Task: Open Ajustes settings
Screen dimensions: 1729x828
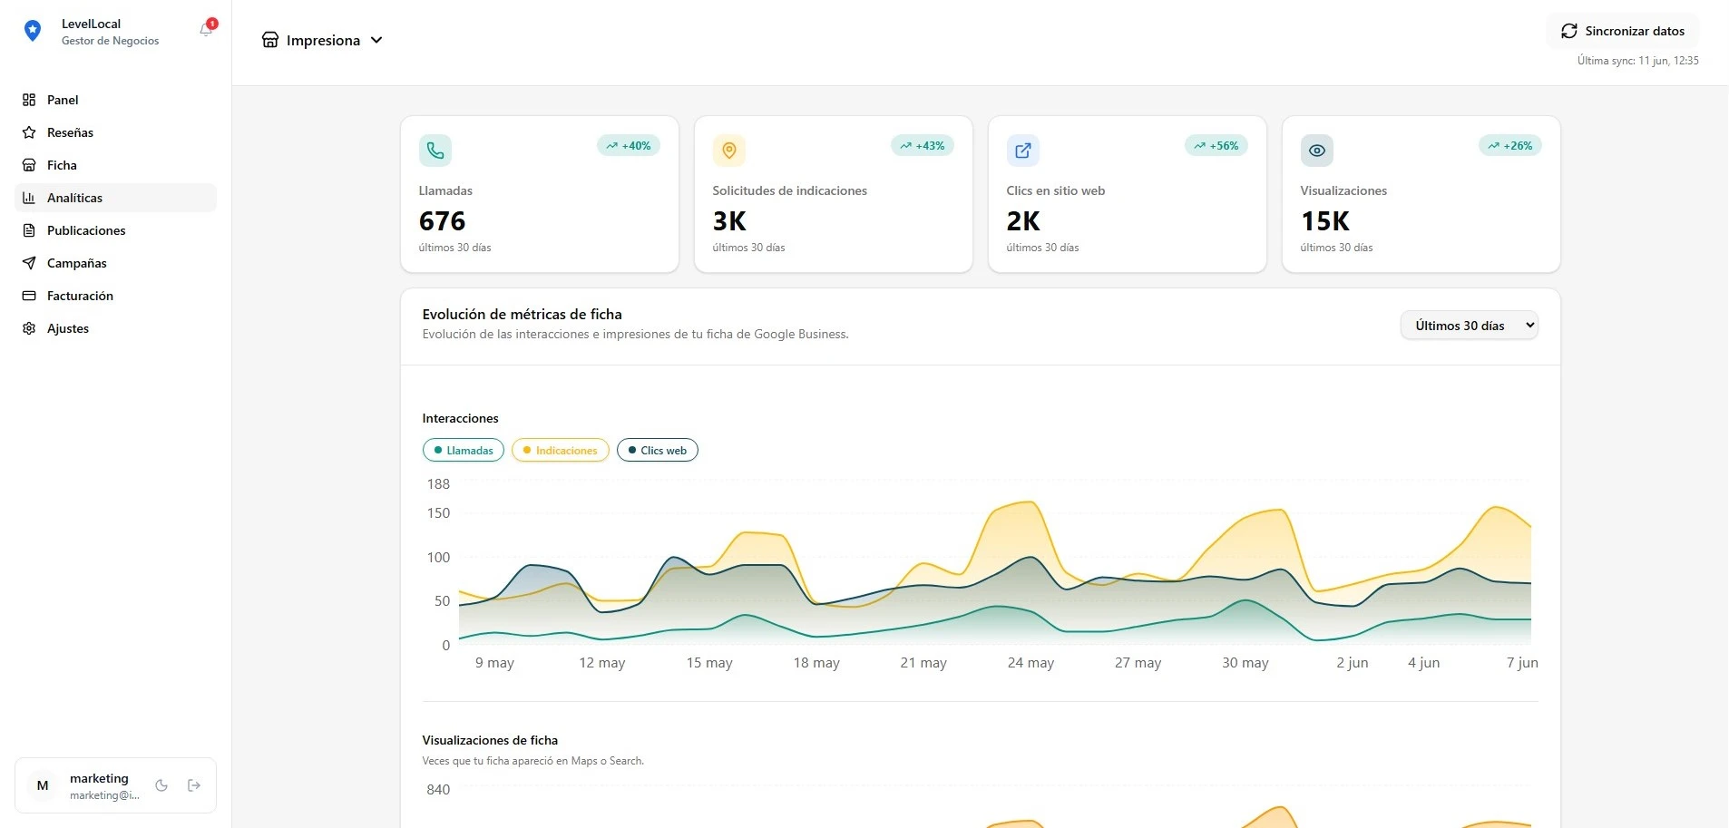Action: point(115,328)
